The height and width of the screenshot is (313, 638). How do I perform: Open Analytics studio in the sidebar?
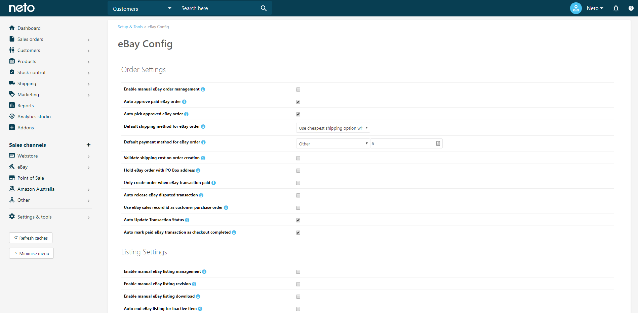pyautogui.click(x=34, y=117)
